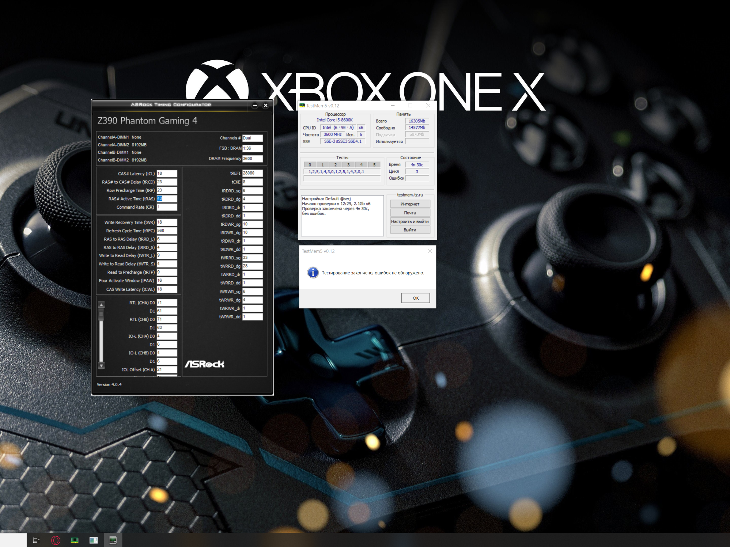Click the TestMem5 title bar app icon
This screenshot has height=547, width=730.
[x=302, y=106]
